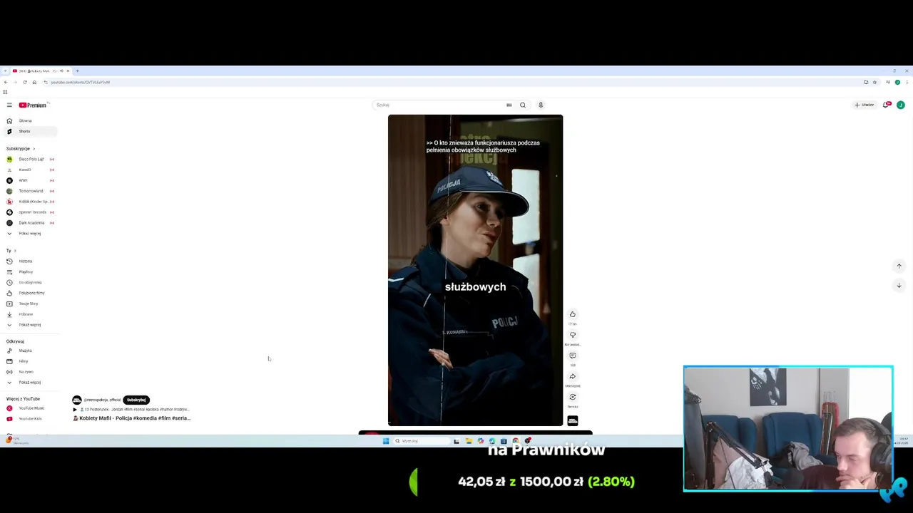This screenshot has height=513, width=913.
Task: Open the Windows Start menu
Action: click(386, 441)
